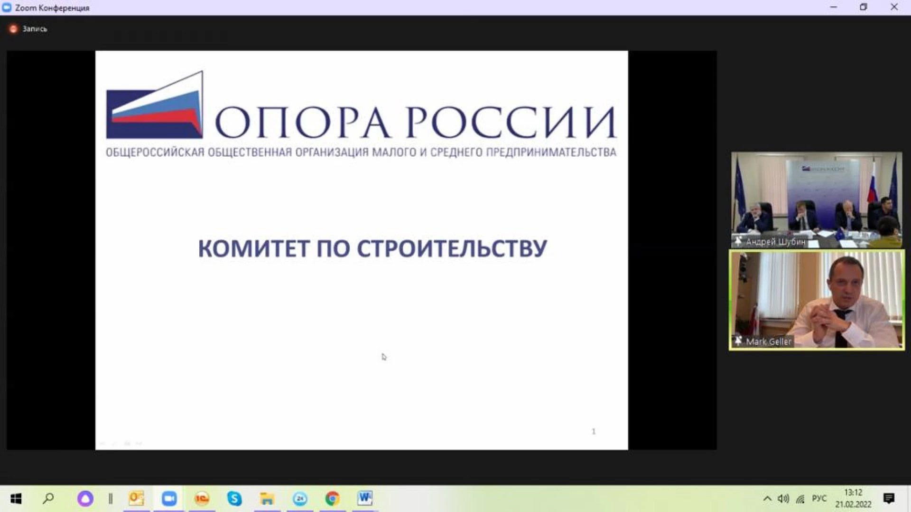Select the Андрей Шубин video thumbnail
The image size is (911, 512).
(x=816, y=199)
